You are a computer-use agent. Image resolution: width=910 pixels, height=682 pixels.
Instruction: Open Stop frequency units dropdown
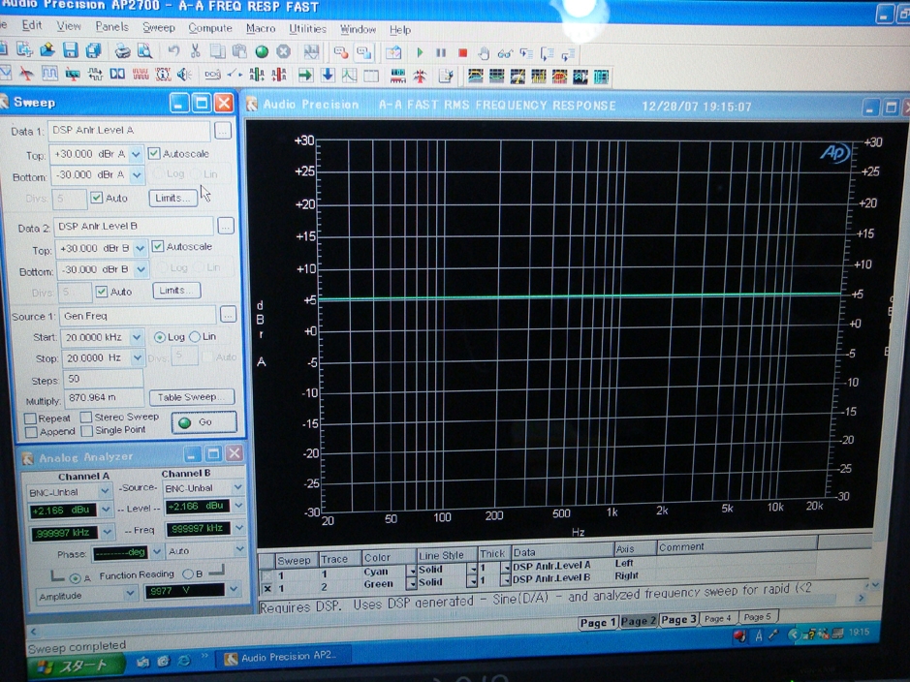pos(137,358)
